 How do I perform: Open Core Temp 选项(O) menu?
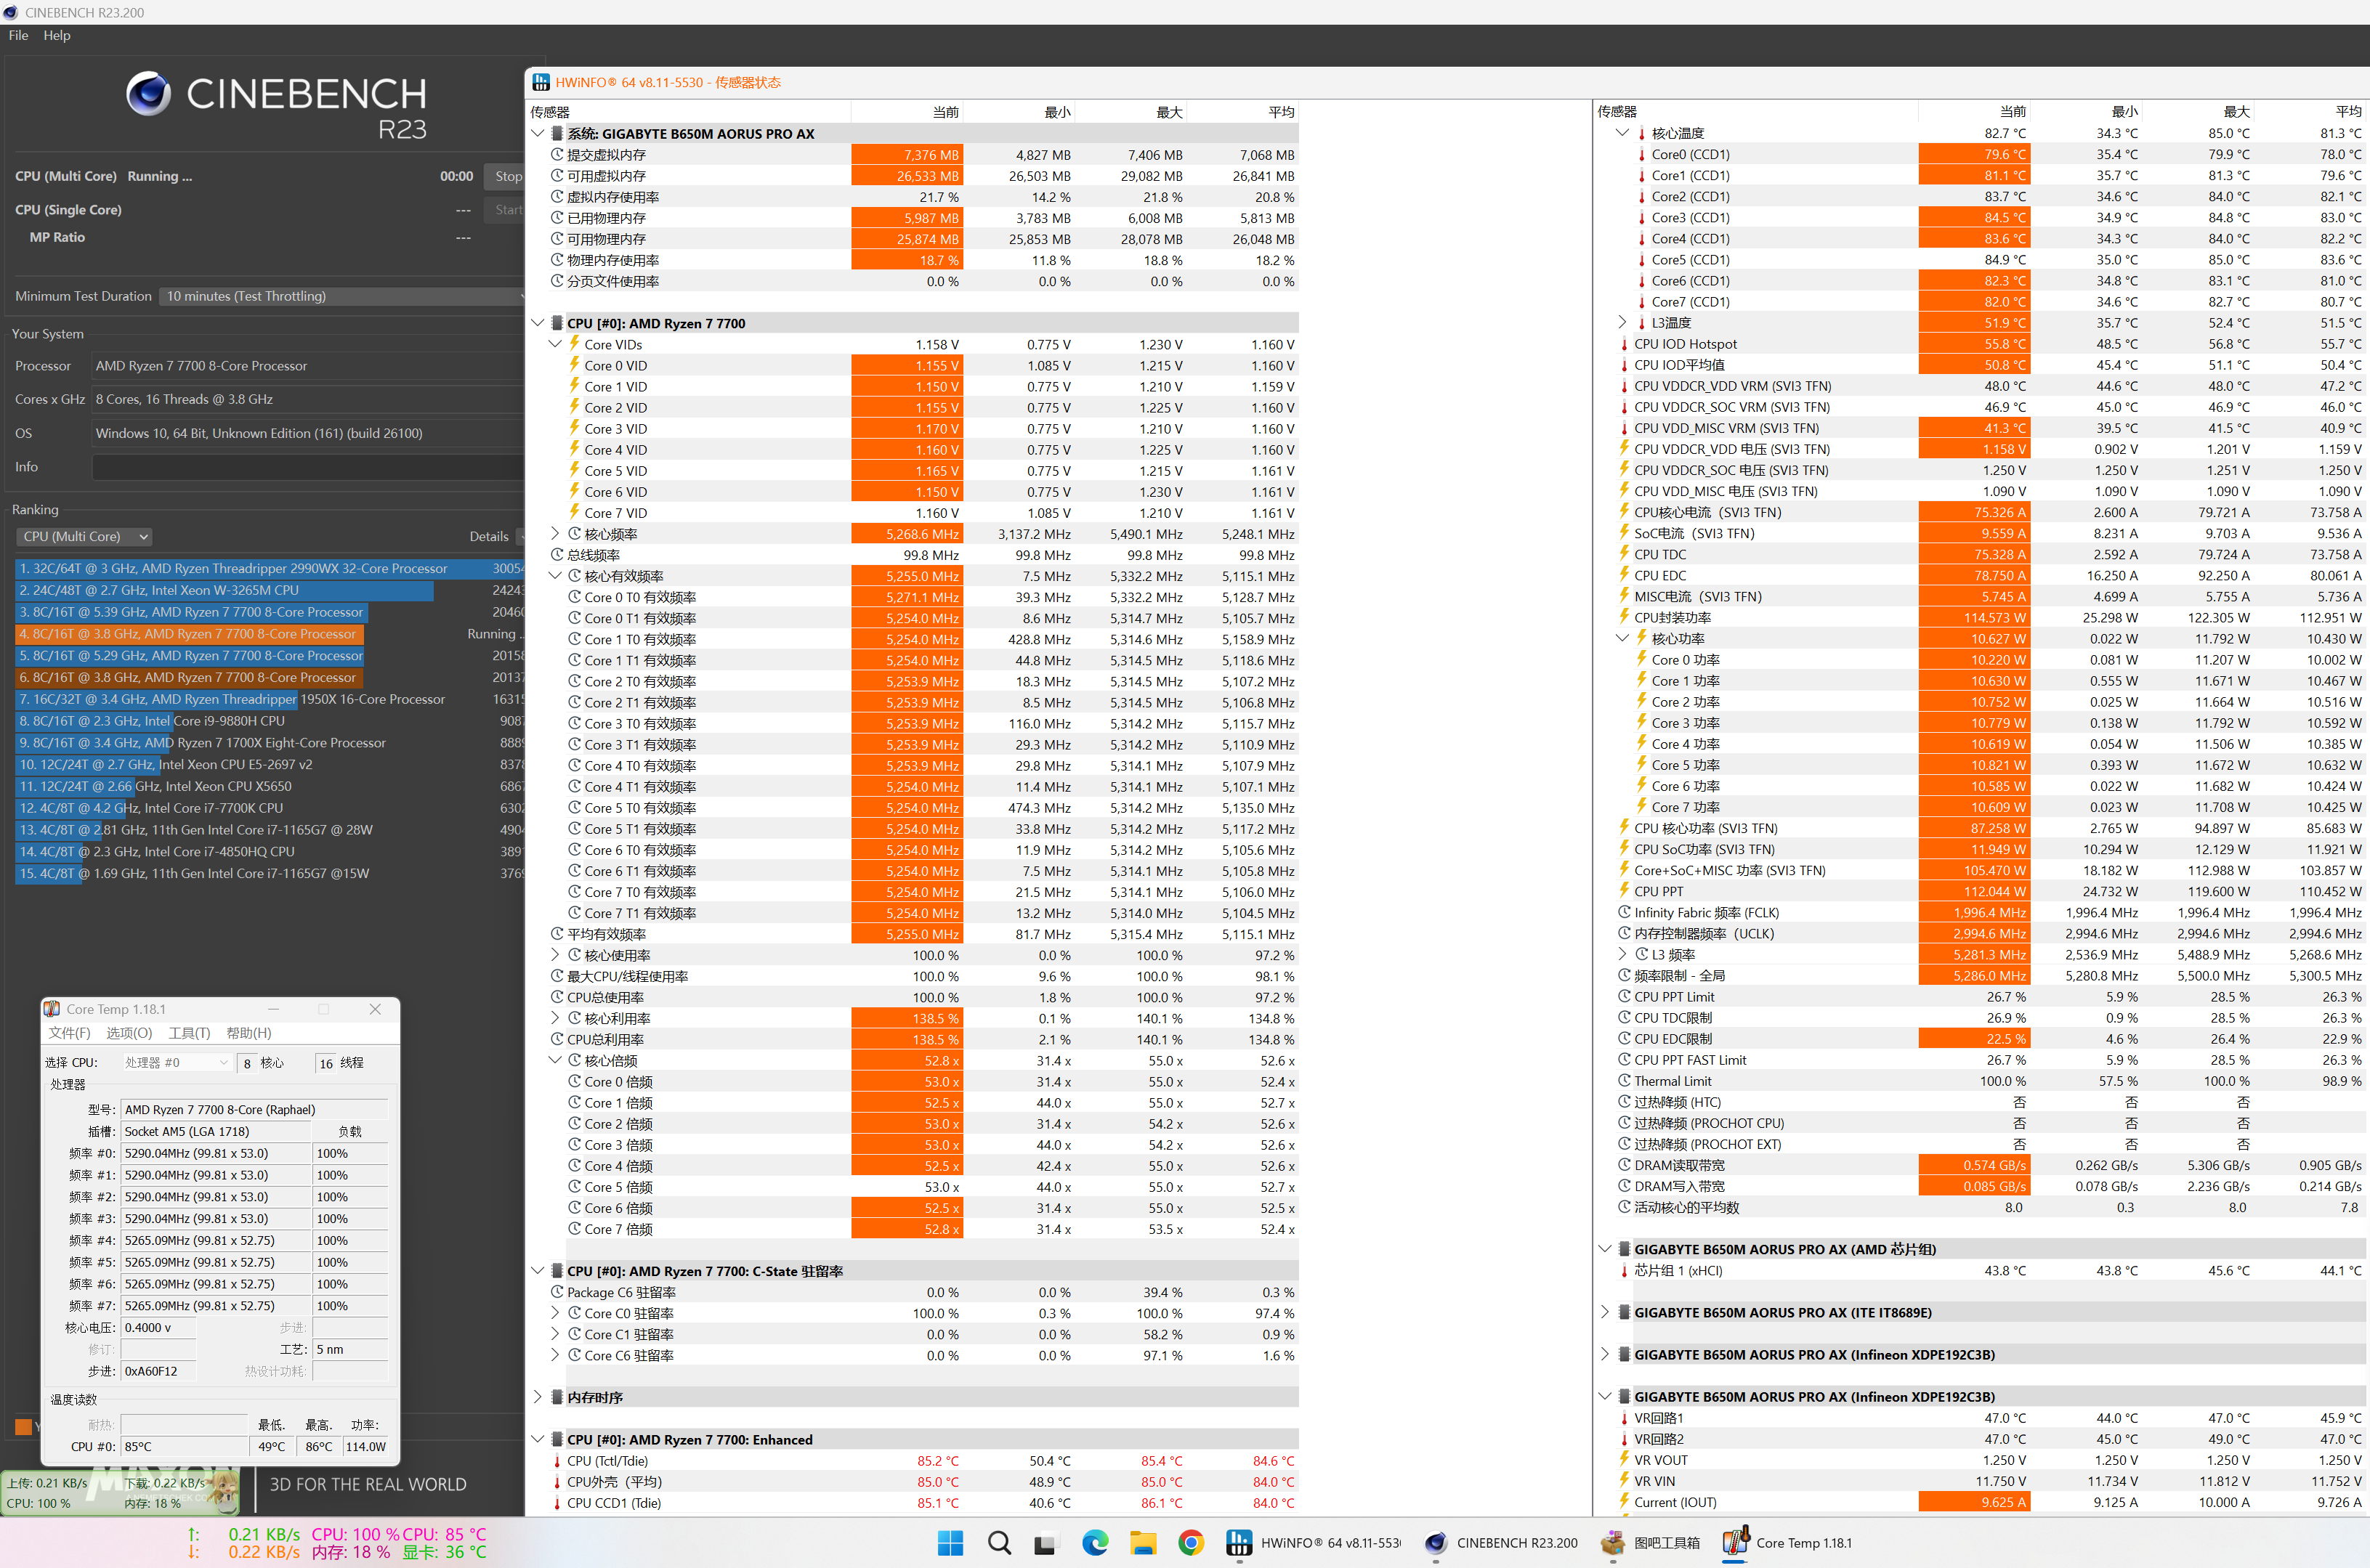click(x=129, y=1033)
